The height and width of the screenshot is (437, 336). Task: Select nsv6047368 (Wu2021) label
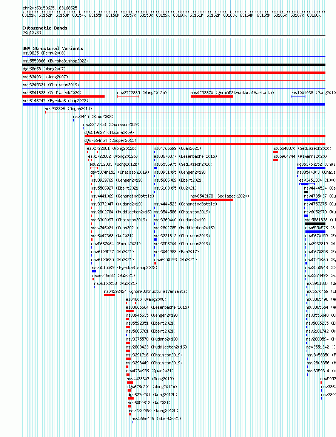pos(113,236)
